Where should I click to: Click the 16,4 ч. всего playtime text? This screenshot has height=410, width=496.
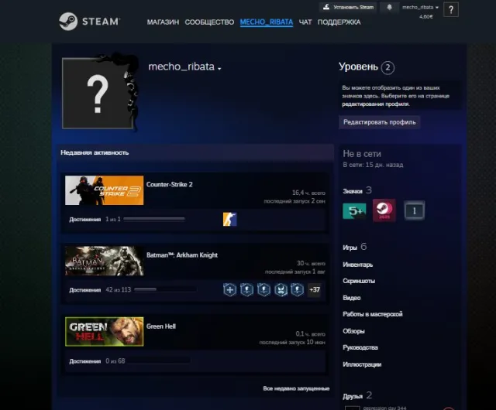click(308, 193)
